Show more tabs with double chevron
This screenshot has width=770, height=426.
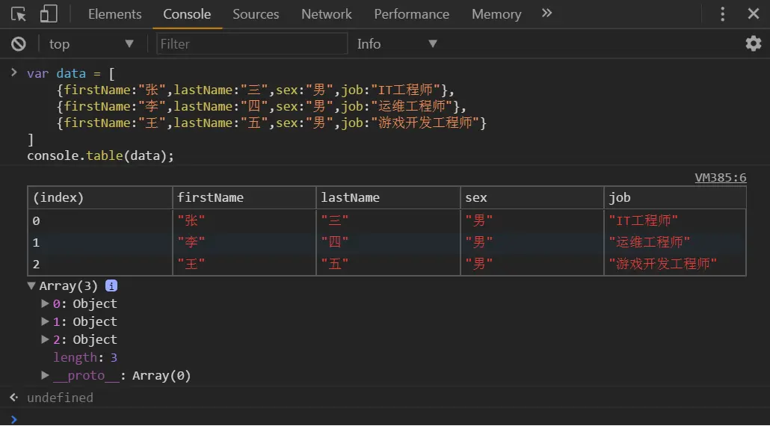click(x=547, y=13)
